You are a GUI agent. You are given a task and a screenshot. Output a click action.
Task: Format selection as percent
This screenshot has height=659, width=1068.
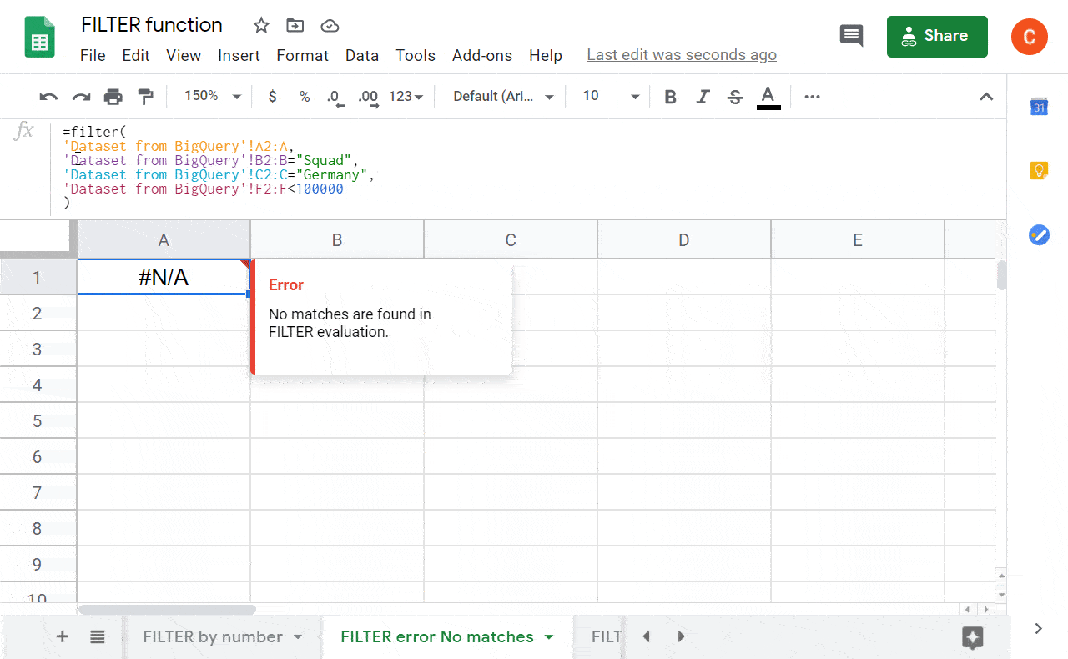point(304,96)
